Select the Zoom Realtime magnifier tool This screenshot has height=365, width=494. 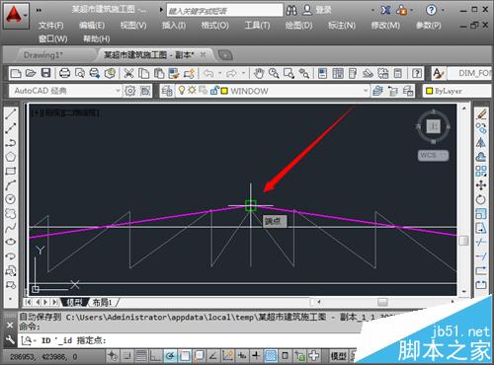click(x=274, y=73)
